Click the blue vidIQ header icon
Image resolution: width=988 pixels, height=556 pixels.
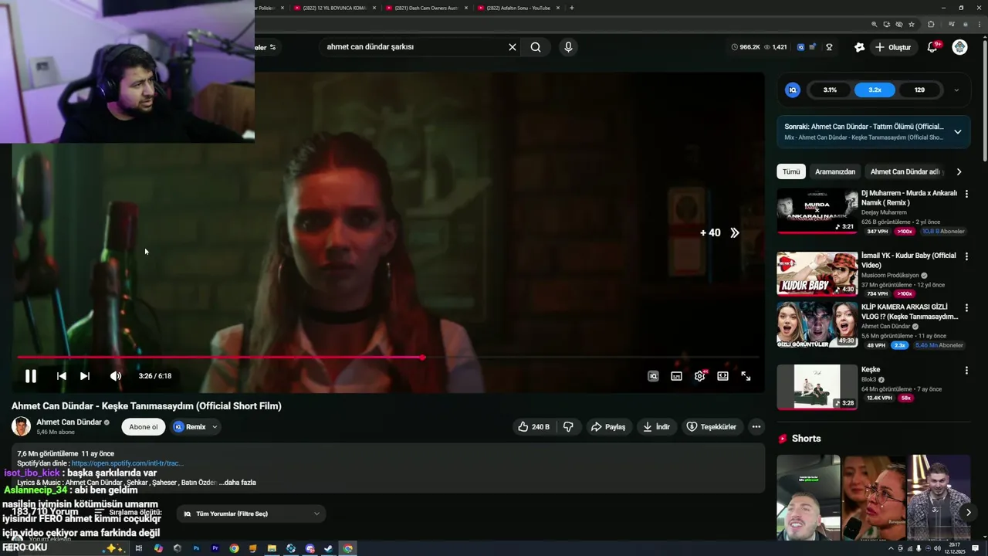pyautogui.click(x=800, y=47)
